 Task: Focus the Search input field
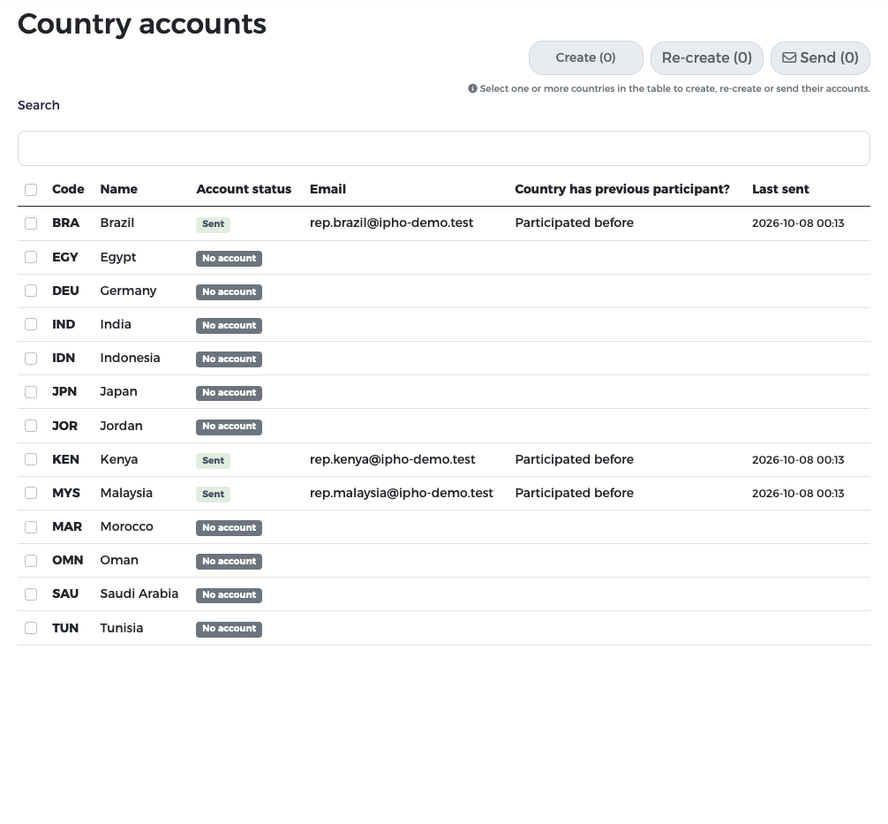coord(444,148)
